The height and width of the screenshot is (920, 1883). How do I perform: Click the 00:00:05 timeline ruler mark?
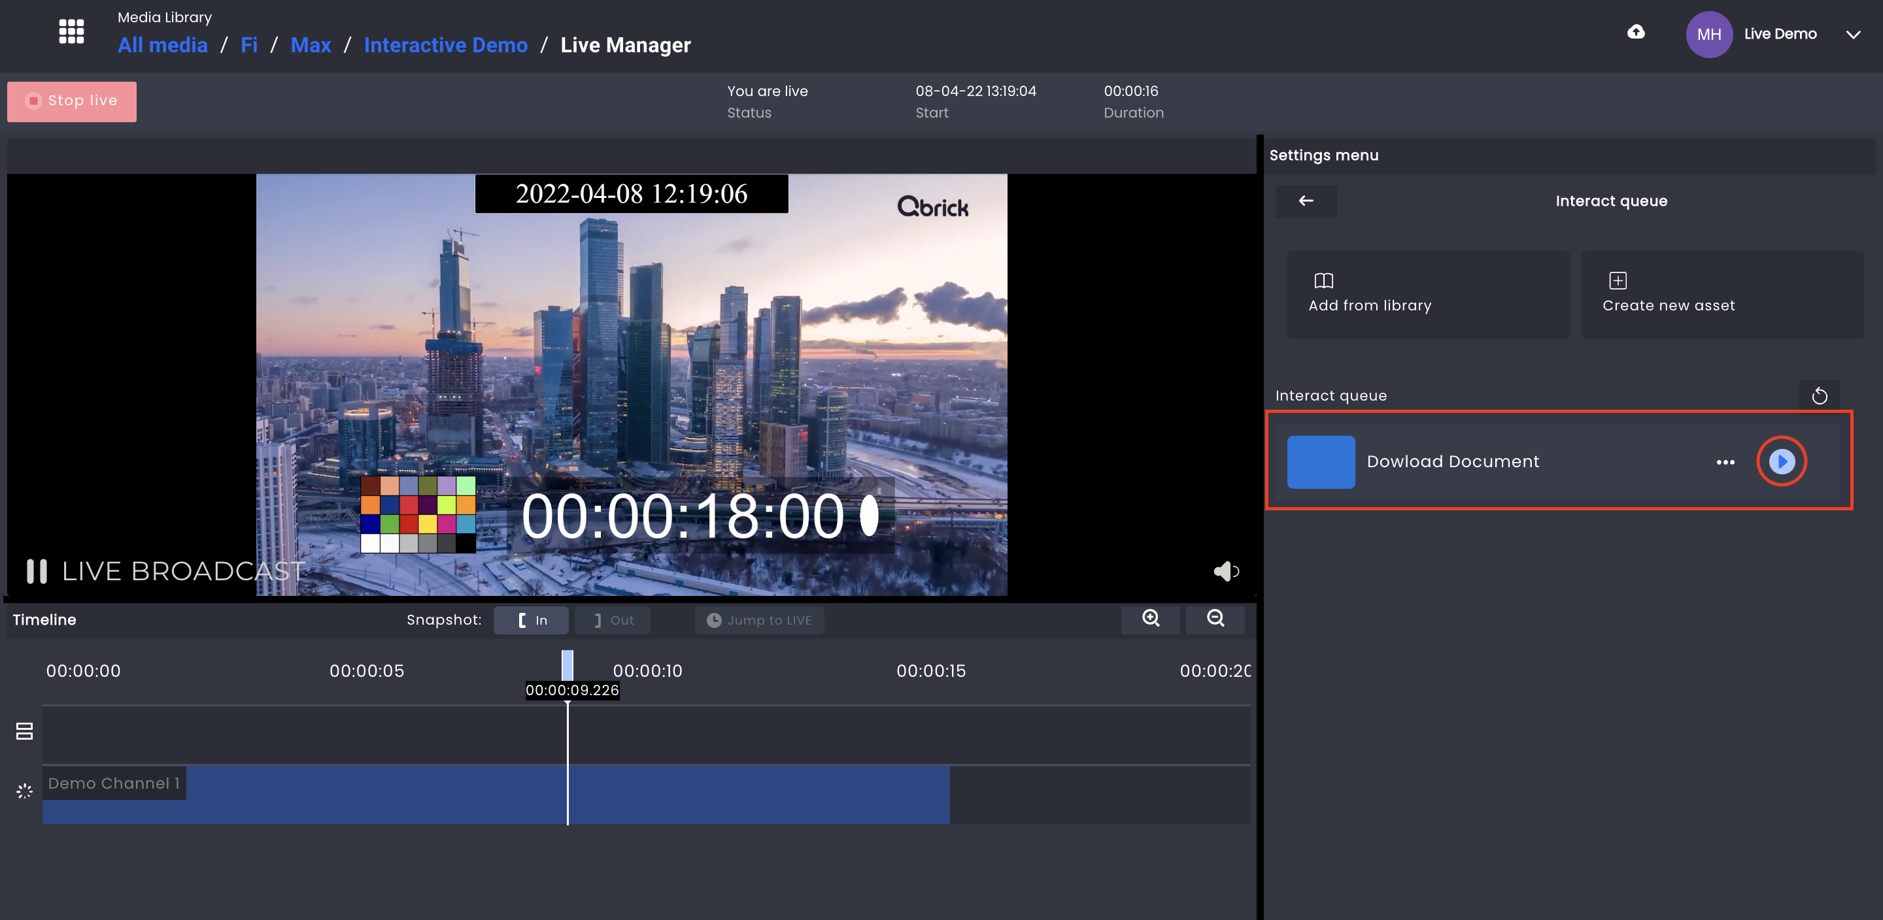click(366, 670)
